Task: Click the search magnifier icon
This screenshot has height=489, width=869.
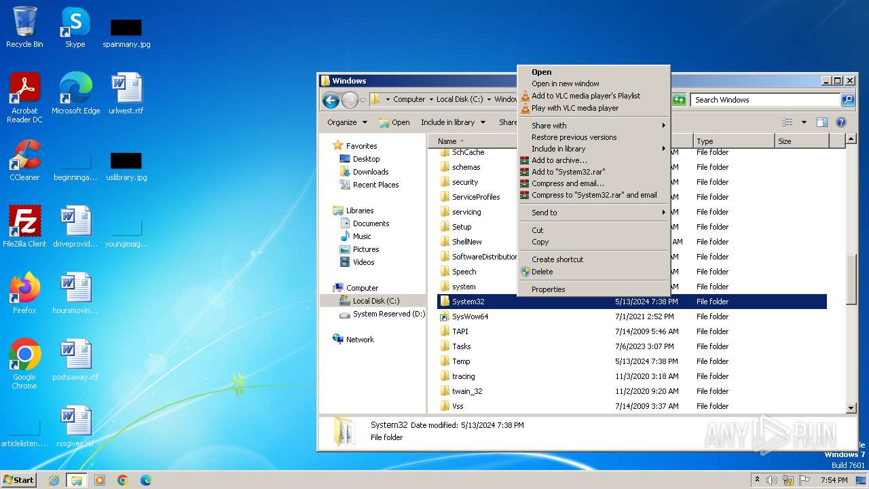Action: [x=847, y=100]
